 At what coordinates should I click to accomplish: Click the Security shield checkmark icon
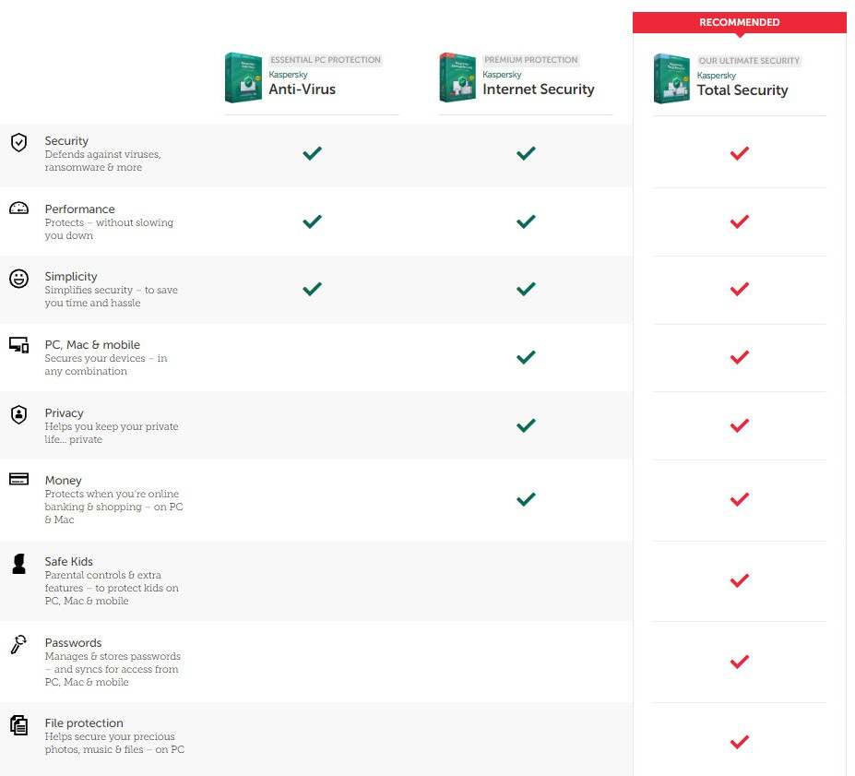18,142
